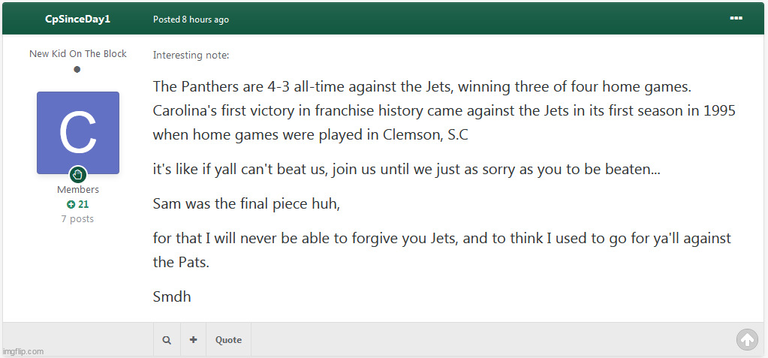
Task: Click the green plus reputation icon
Action: pos(71,204)
